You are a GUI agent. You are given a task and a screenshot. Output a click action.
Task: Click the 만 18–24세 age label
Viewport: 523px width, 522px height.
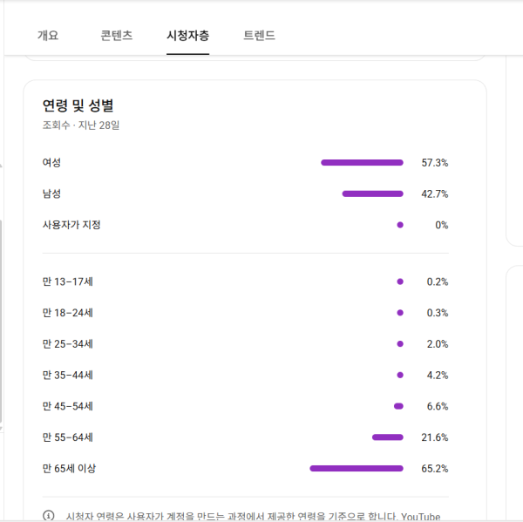pos(68,313)
